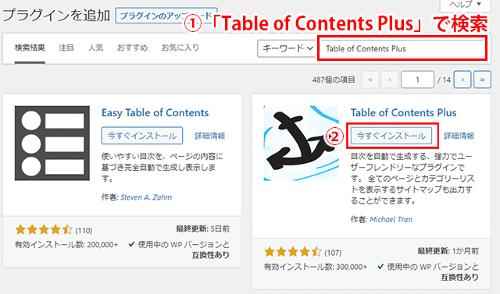Image resolution: width=500 pixels, height=294 pixels.
Task: Open the お気に入り tab
Action: click(x=180, y=48)
